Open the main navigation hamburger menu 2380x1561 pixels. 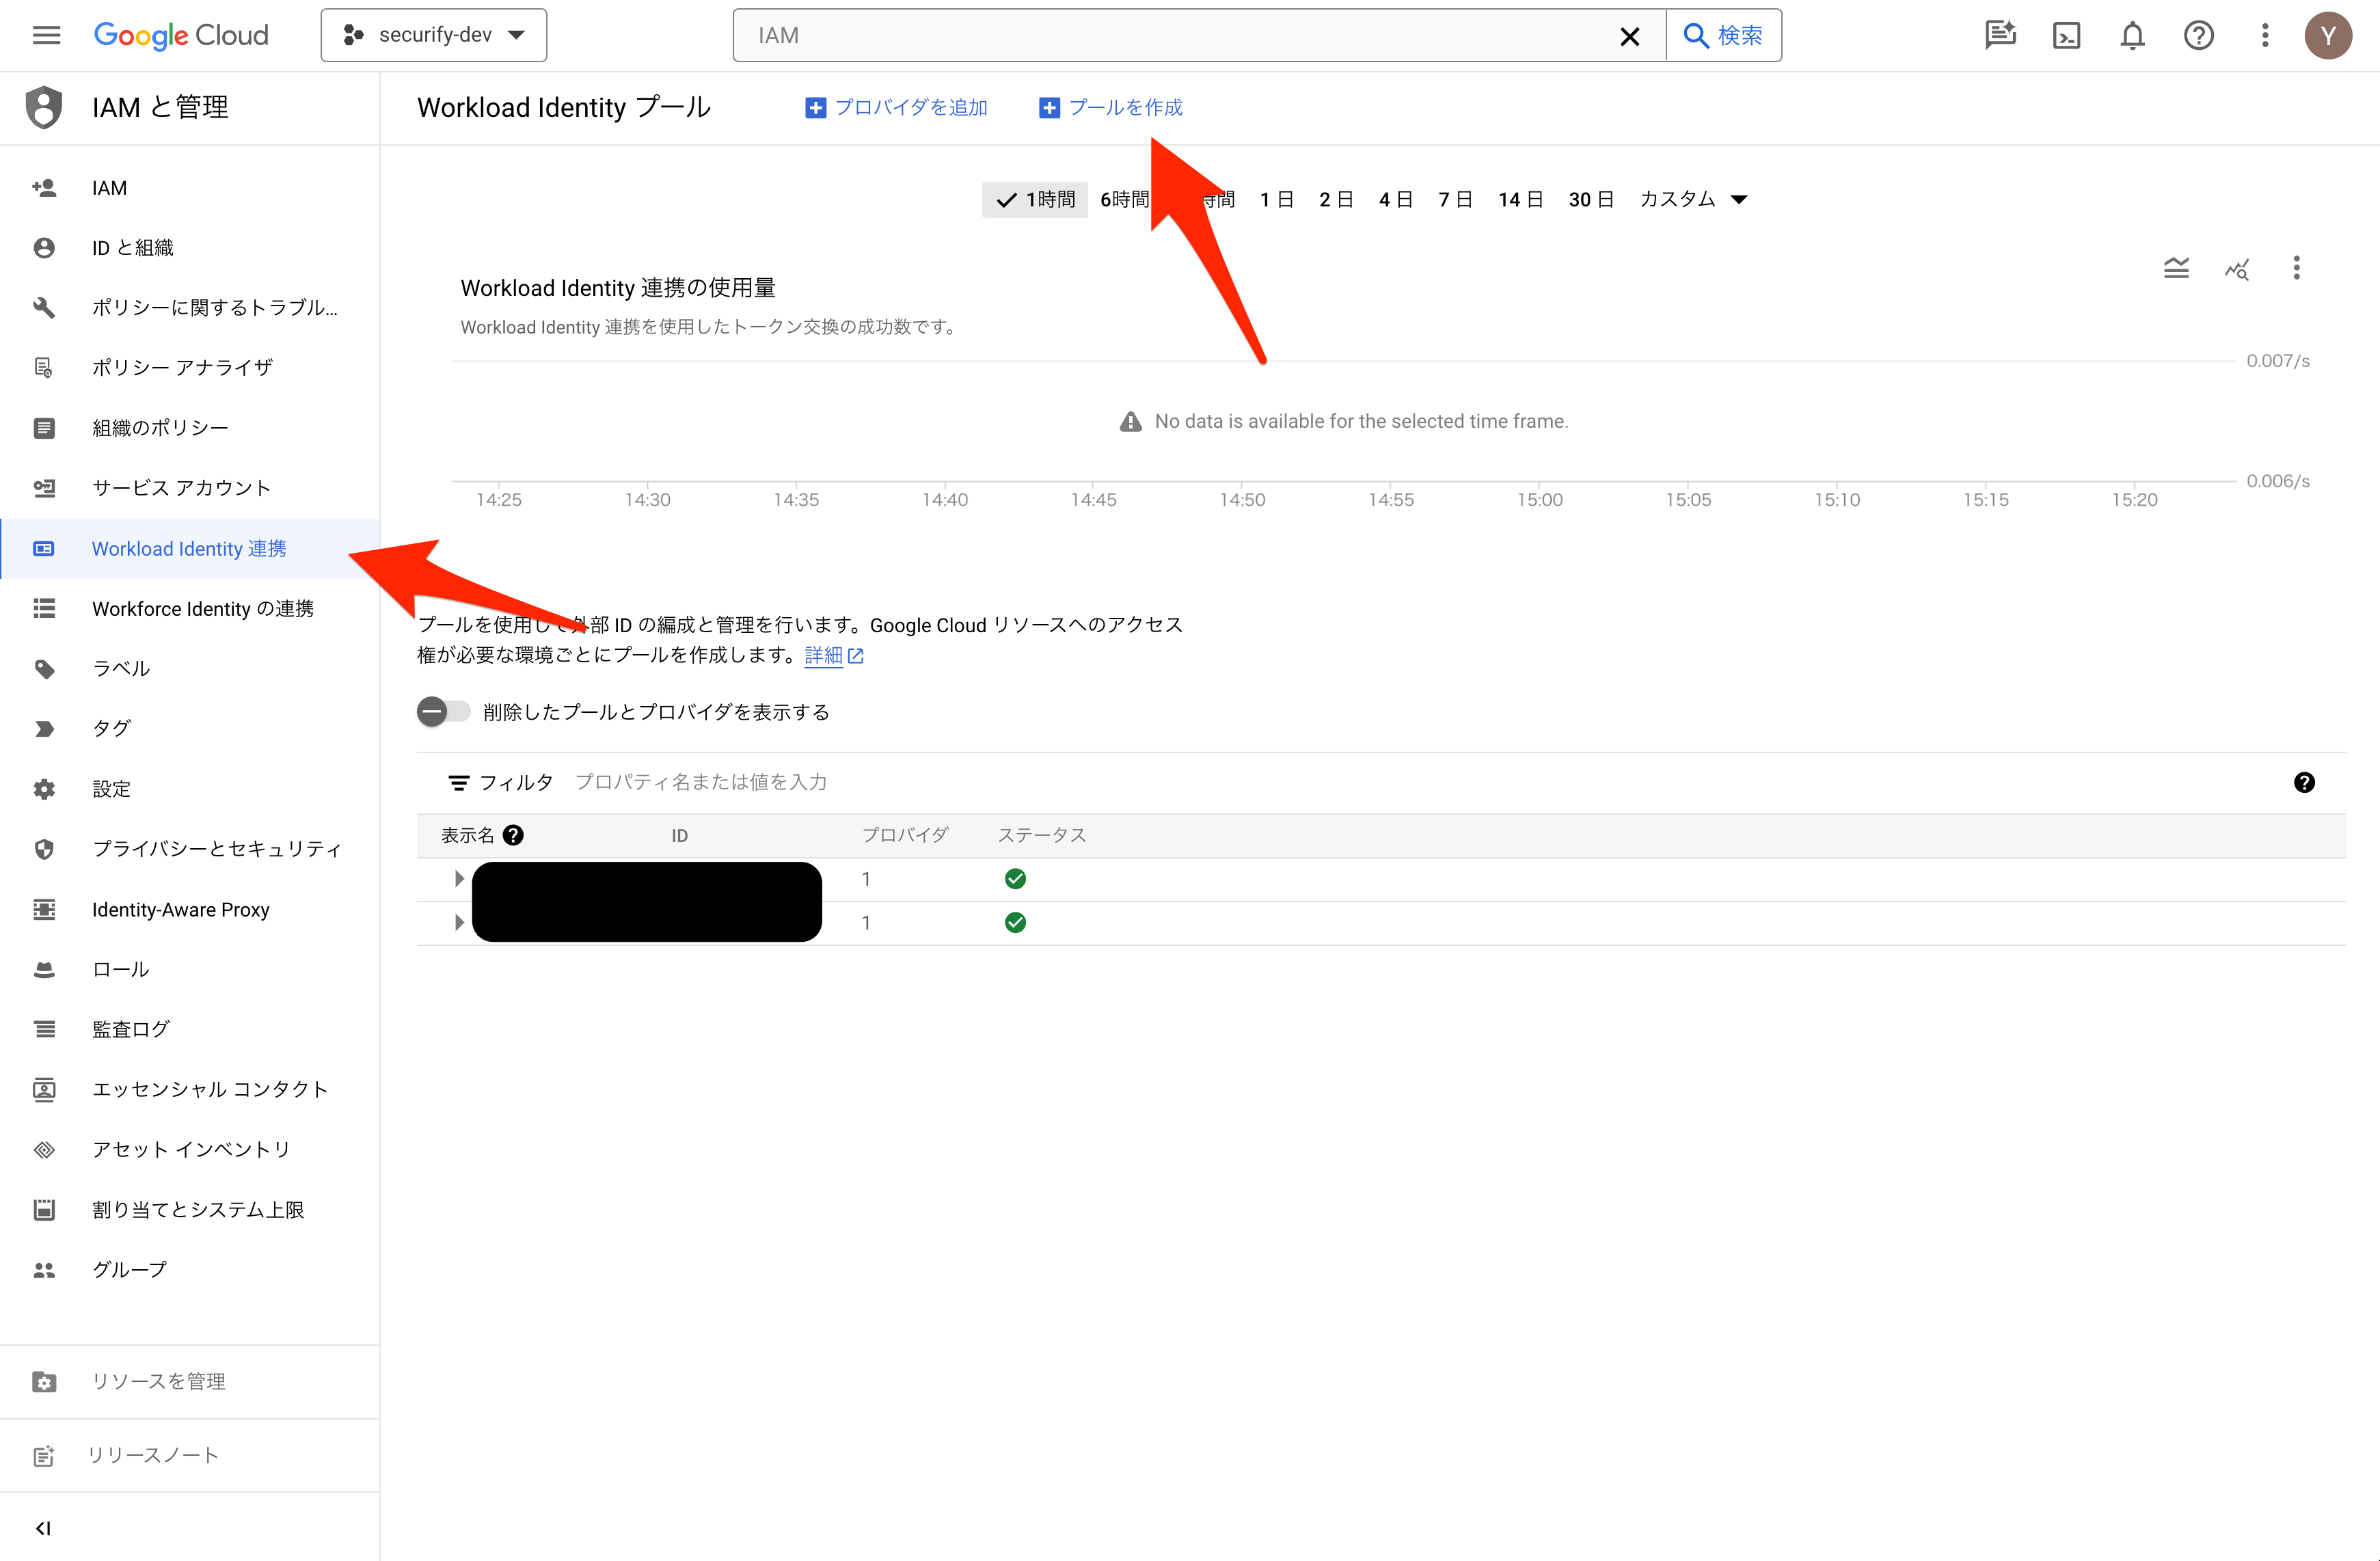46,36
